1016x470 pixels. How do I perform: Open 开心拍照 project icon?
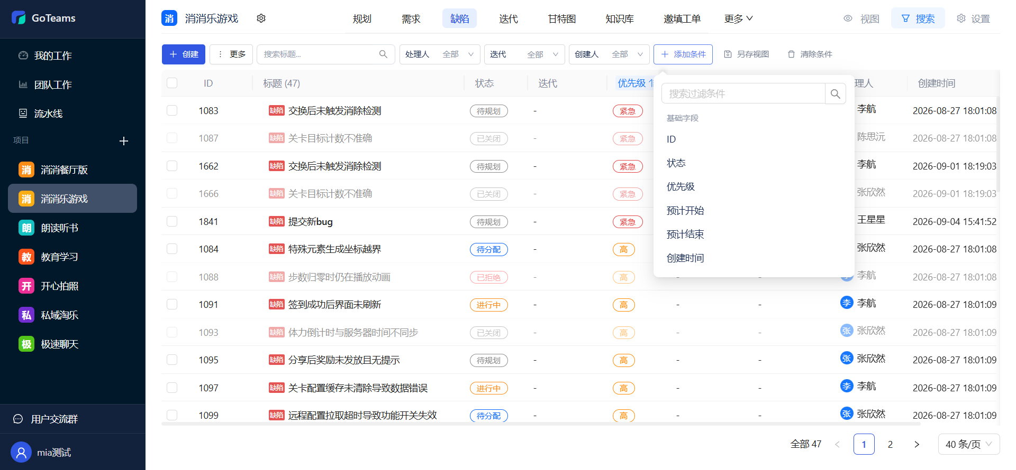coord(26,286)
